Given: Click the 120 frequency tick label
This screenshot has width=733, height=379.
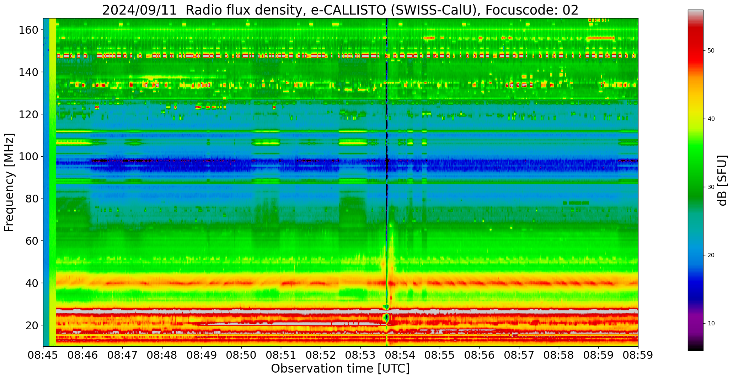Looking at the screenshot, I should pos(28,114).
